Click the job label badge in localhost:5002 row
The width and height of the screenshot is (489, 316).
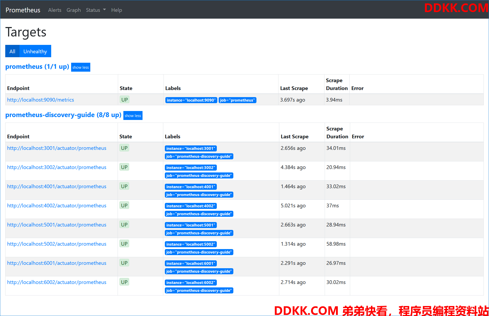[199, 252]
